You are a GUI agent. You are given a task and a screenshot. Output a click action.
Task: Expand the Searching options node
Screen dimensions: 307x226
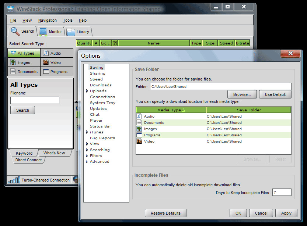point(87,150)
